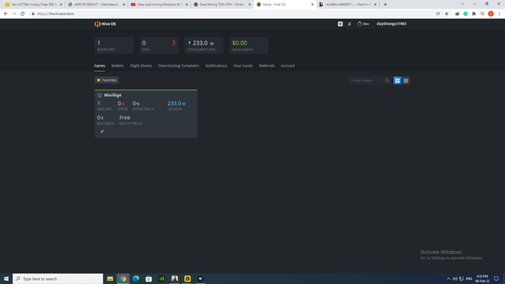Show hidden system tray icons
The width and height of the screenshot is (505, 284).
(449, 279)
